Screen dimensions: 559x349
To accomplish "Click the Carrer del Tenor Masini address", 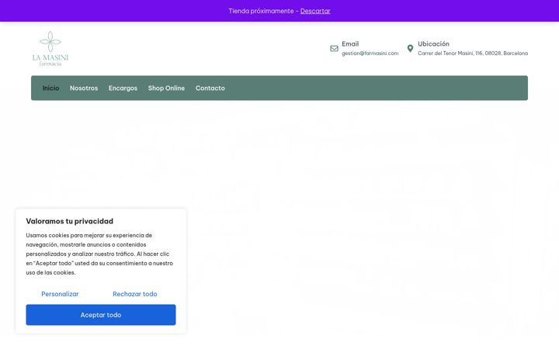I will [x=473, y=53].
